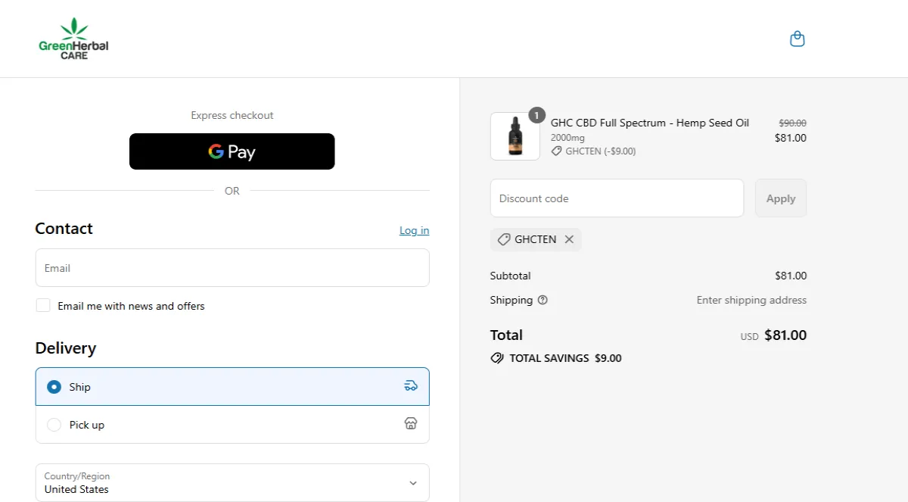Image resolution: width=908 pixels, height=502 pixels.
Task: Choose the Pick up delivery option
Action: (x=54, y=424)
